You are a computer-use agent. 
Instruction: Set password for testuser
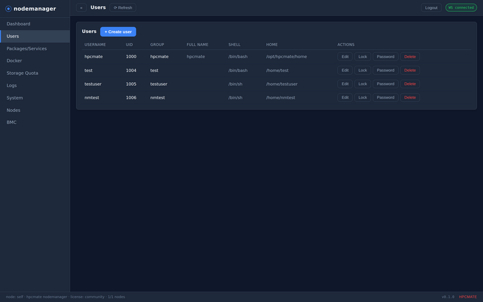coord(385,84)
